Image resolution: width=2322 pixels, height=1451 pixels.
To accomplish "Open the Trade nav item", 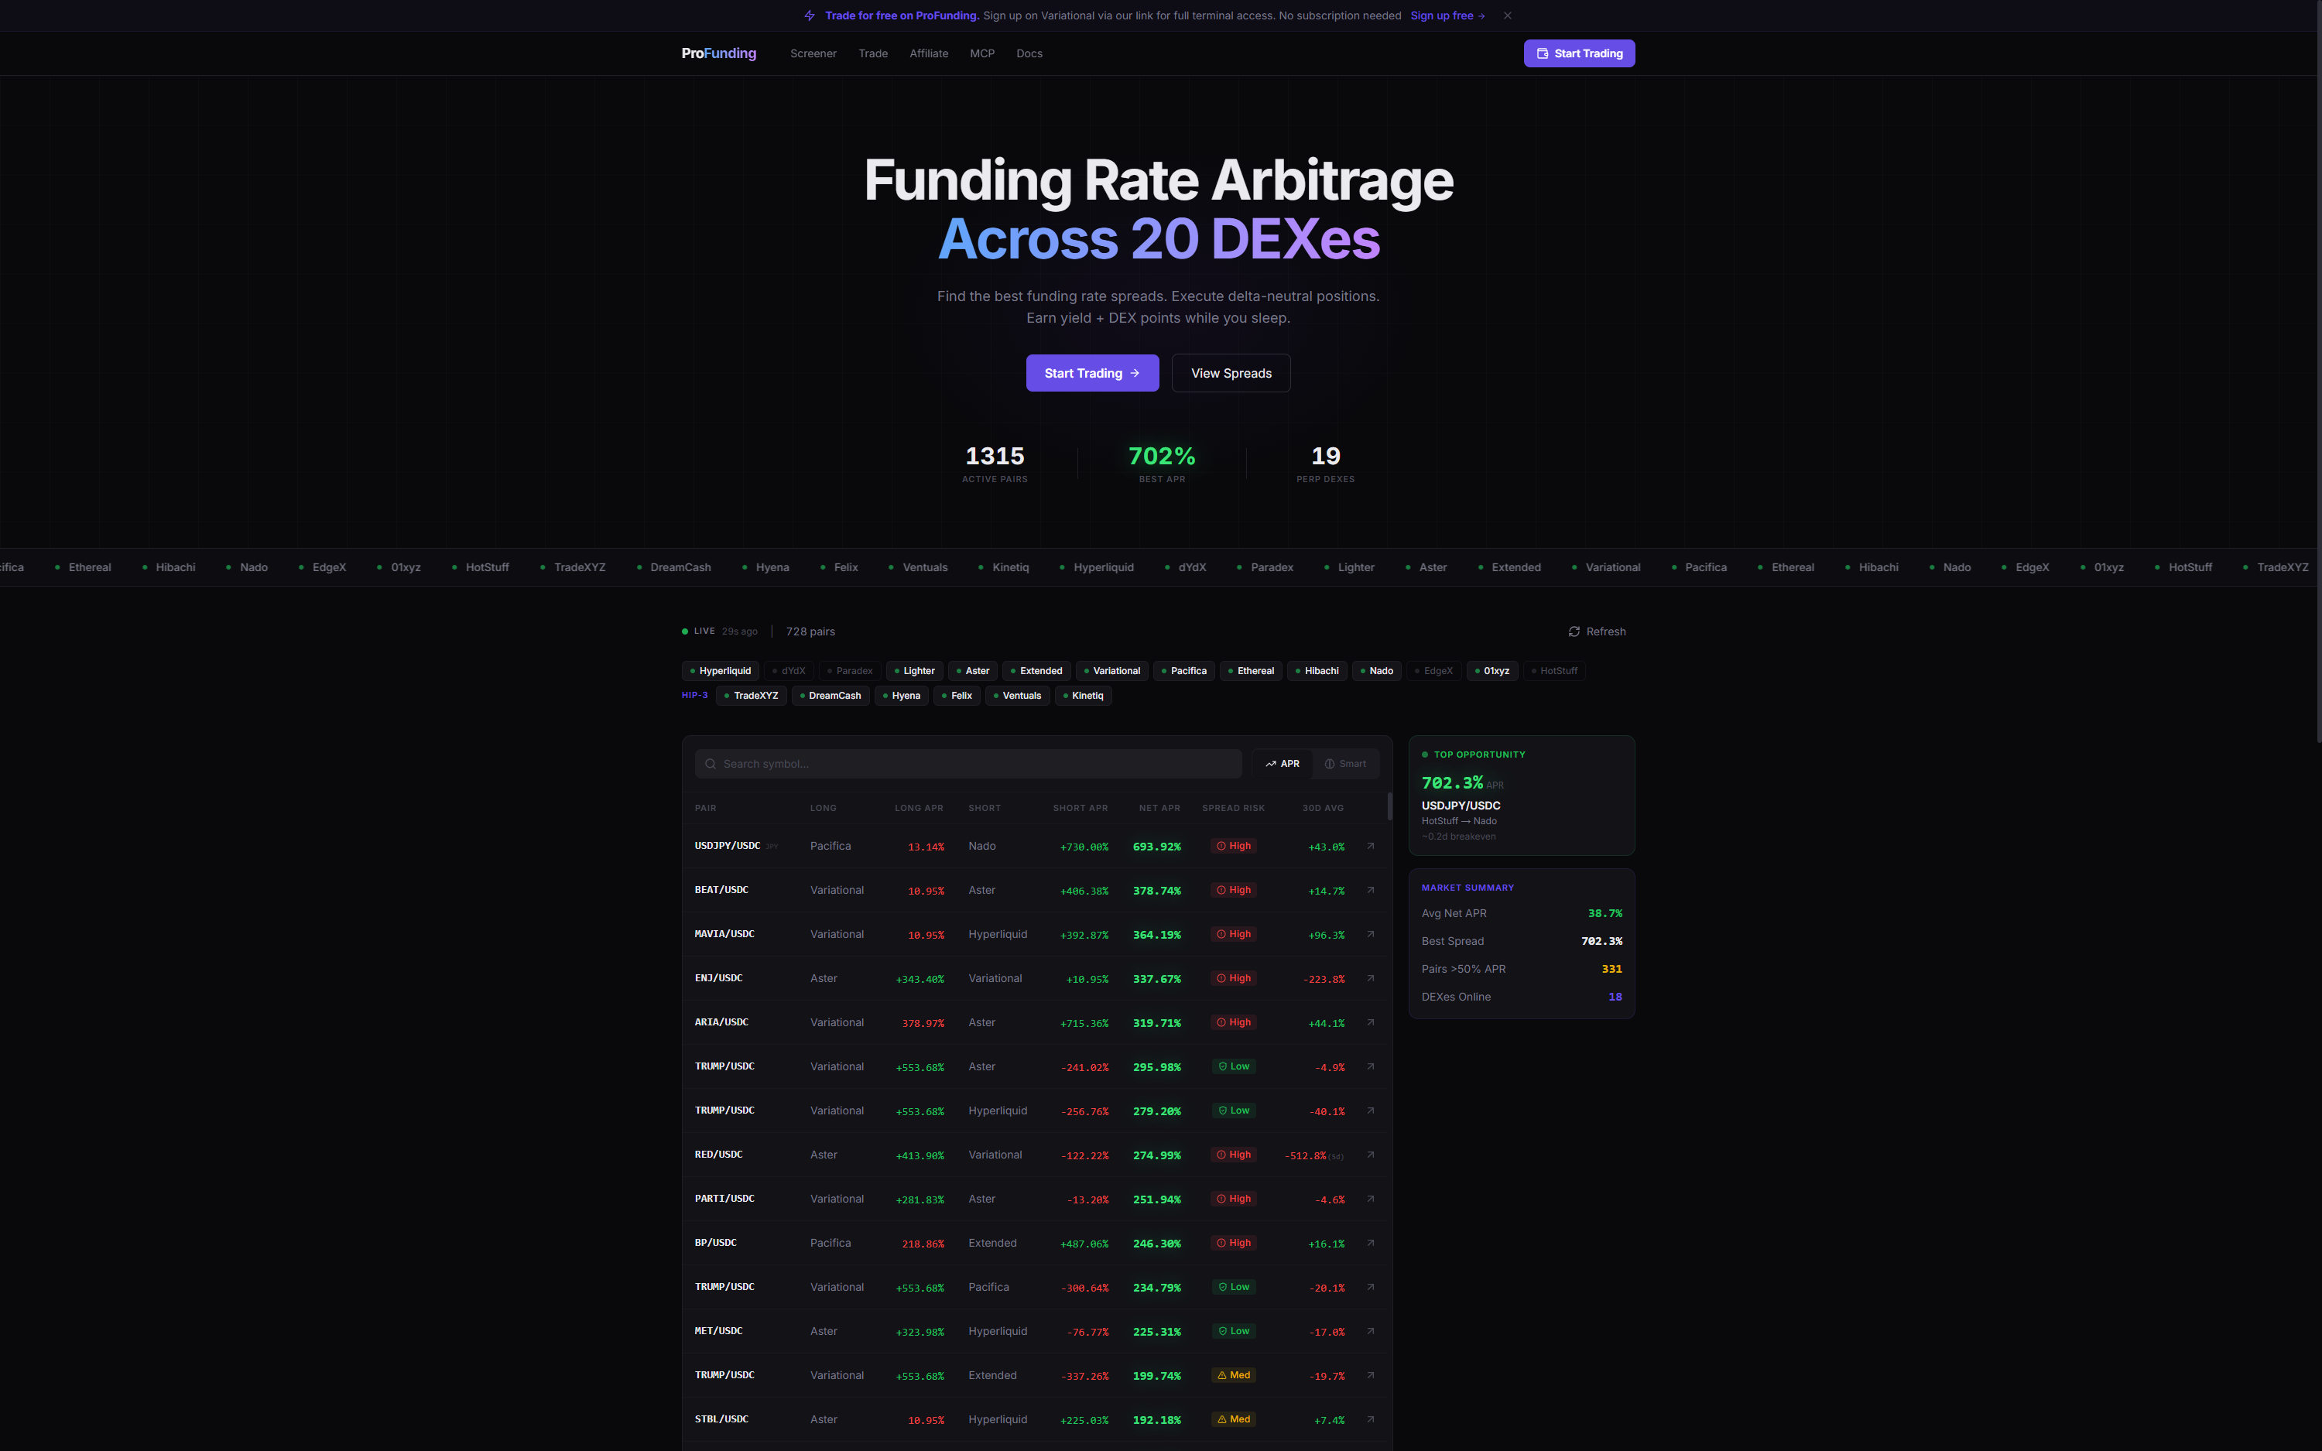I will tap(872, 53).
